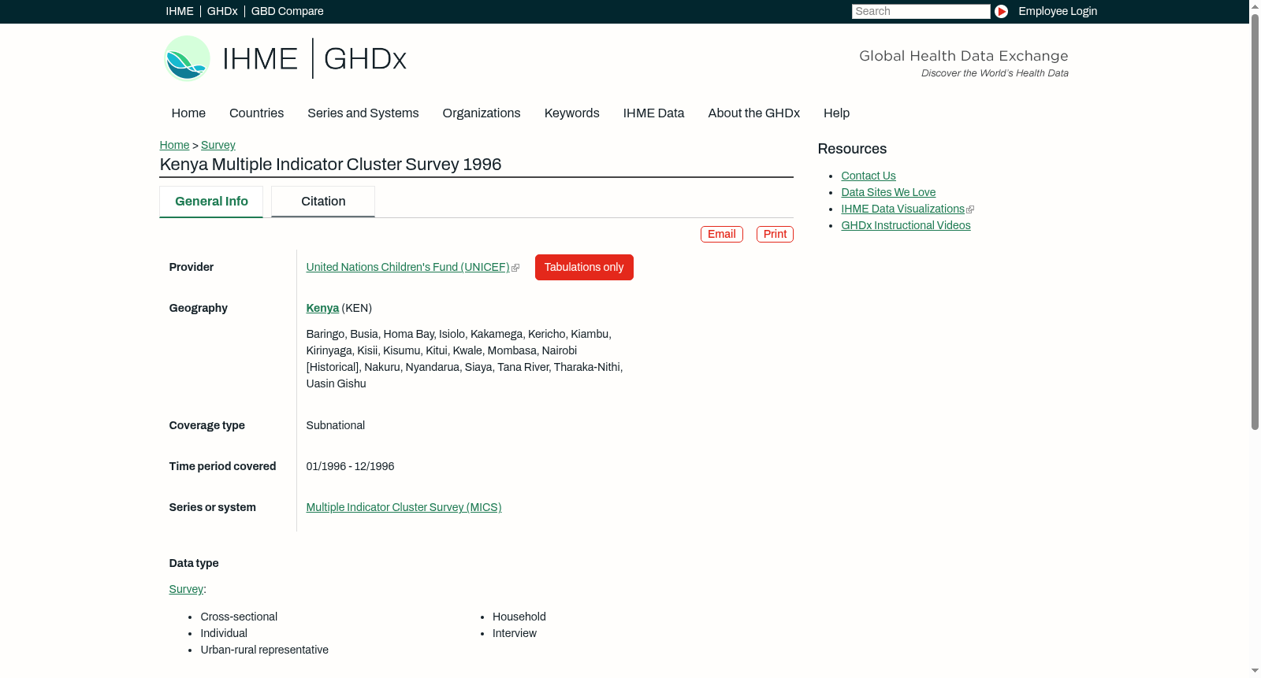This screenshot has height=678, width=1261.
Task: Open the Help menu
Action: click(x=836, y=113)
